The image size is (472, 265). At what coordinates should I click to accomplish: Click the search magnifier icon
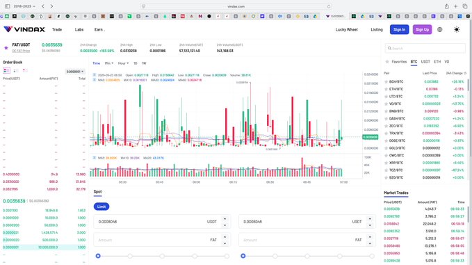(389, 48)
